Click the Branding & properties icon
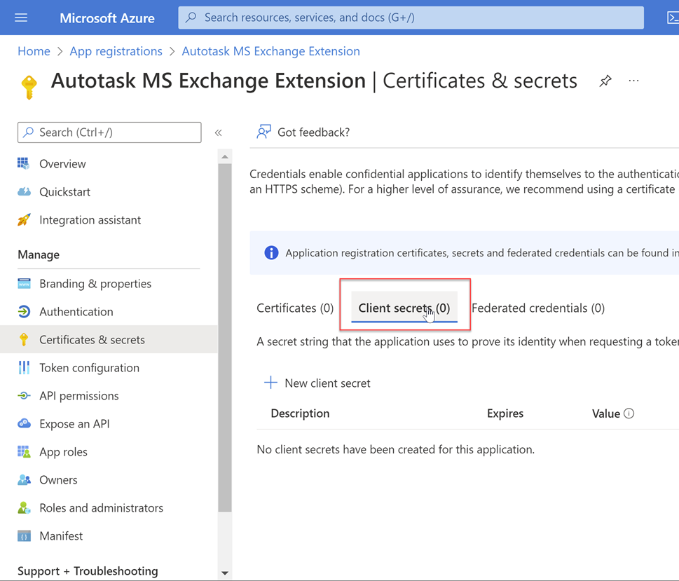The height and width of the screenshot is (581, 679). click(24, 283)
